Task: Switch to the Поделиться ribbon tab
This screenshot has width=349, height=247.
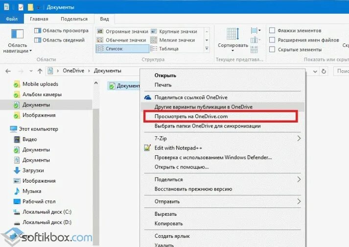Action: coord(74,19)
